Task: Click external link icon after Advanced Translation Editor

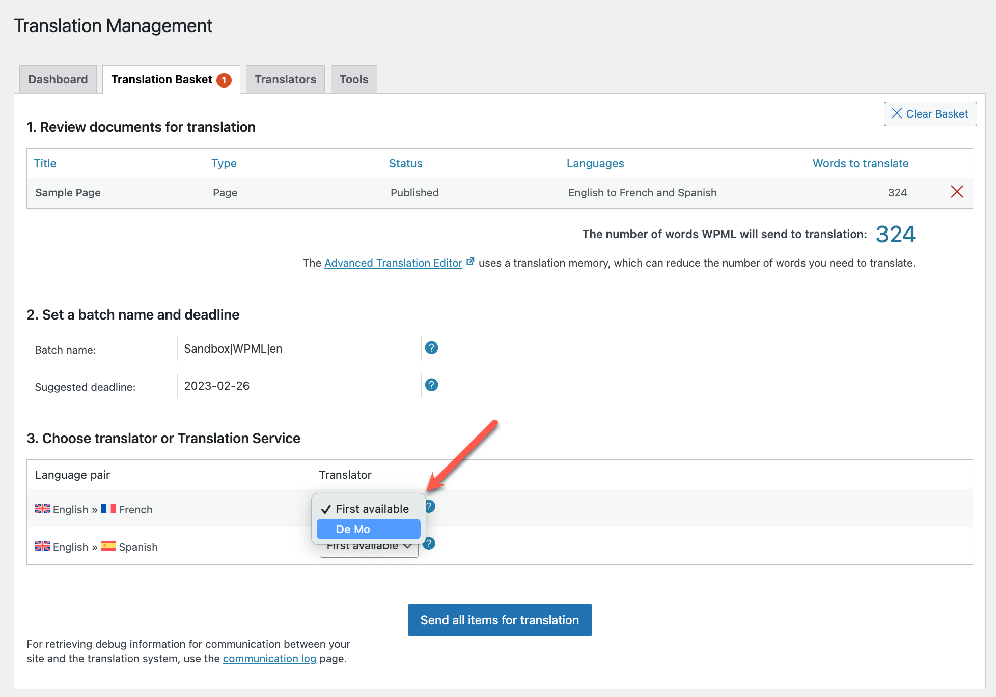Action: pos(471,262)
